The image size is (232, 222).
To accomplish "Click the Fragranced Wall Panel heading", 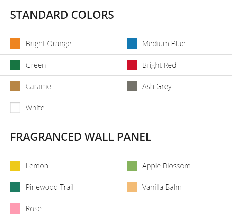I will (81, 137).
